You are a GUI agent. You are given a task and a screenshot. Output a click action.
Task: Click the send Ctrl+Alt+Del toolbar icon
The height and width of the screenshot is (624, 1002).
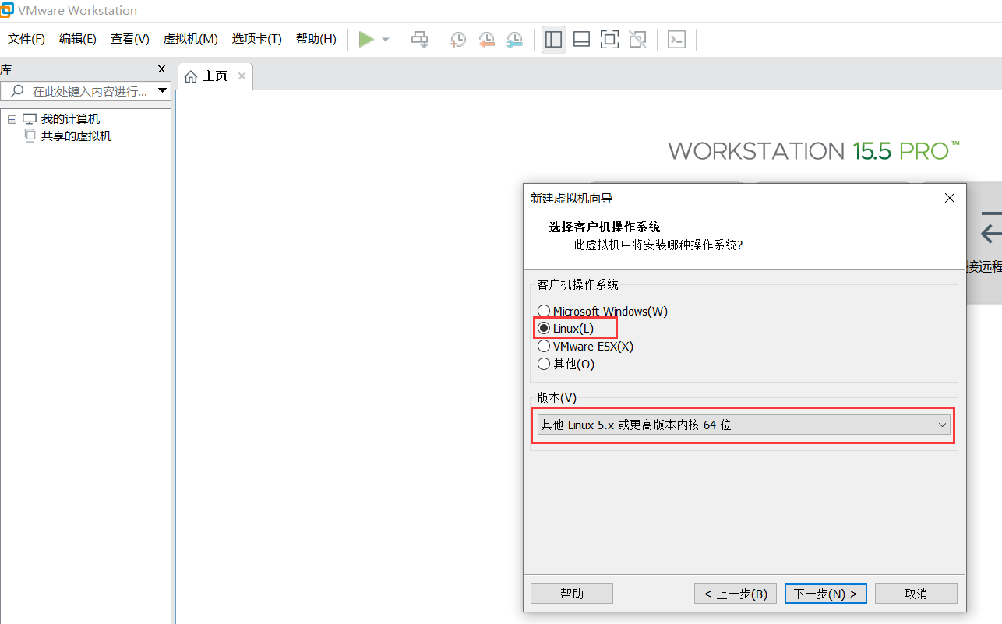[x=420, y=39]
